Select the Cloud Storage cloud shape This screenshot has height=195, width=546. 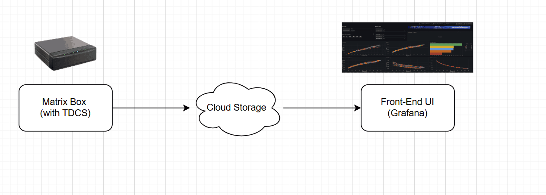coord(236,108)
